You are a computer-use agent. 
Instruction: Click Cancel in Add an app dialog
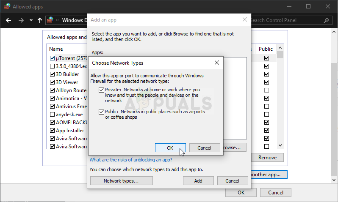[233, 181]
